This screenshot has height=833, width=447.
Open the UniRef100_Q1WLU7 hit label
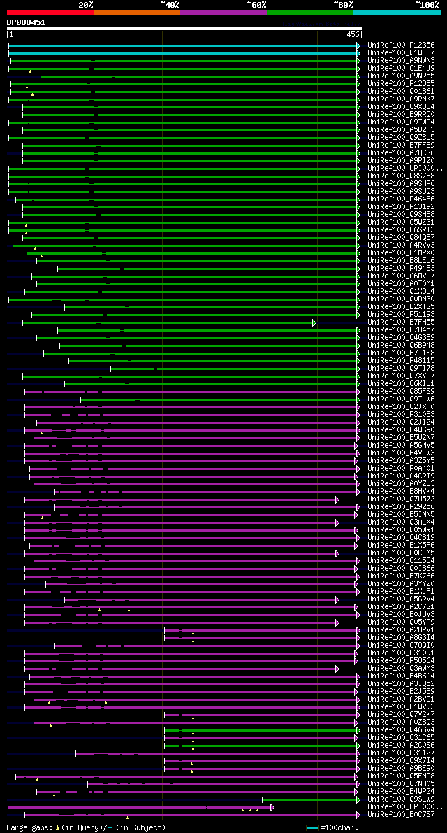click(401, 53)
